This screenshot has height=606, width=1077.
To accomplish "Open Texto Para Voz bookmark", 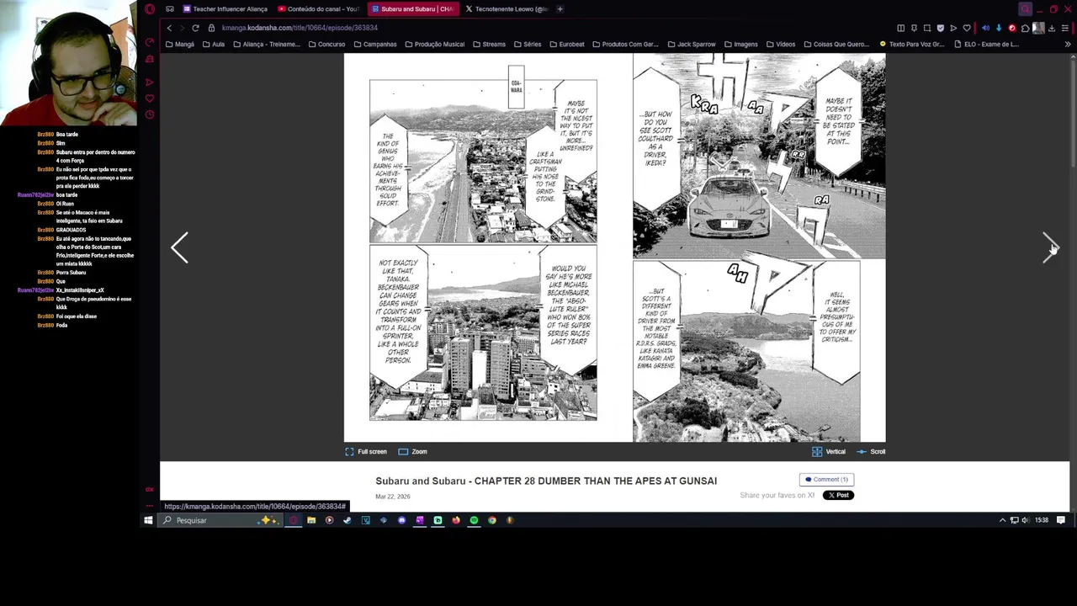I will pos(912,44).
